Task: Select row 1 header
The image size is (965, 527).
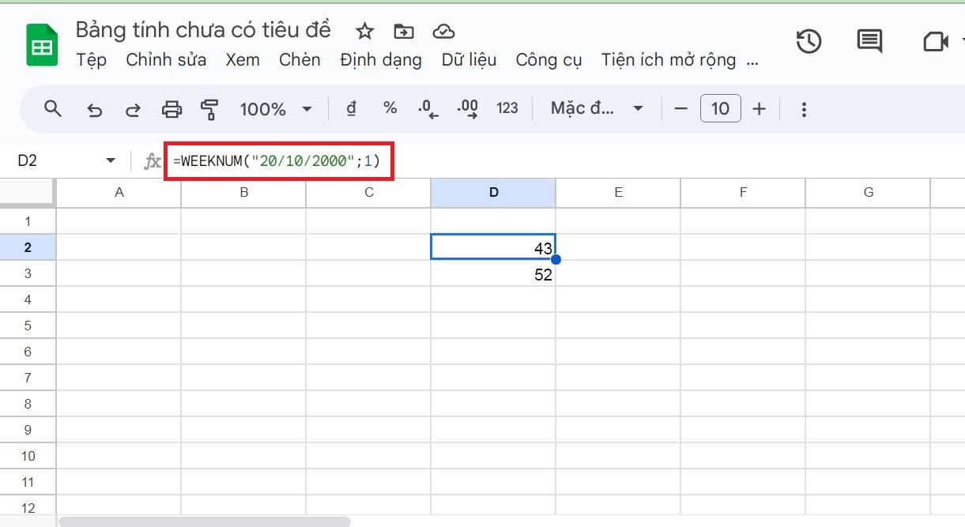Action: [x=28, y=221]
